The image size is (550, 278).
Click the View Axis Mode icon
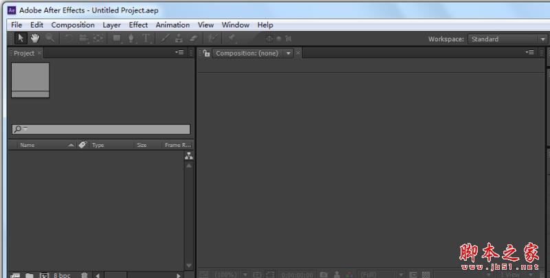point(288,38)
